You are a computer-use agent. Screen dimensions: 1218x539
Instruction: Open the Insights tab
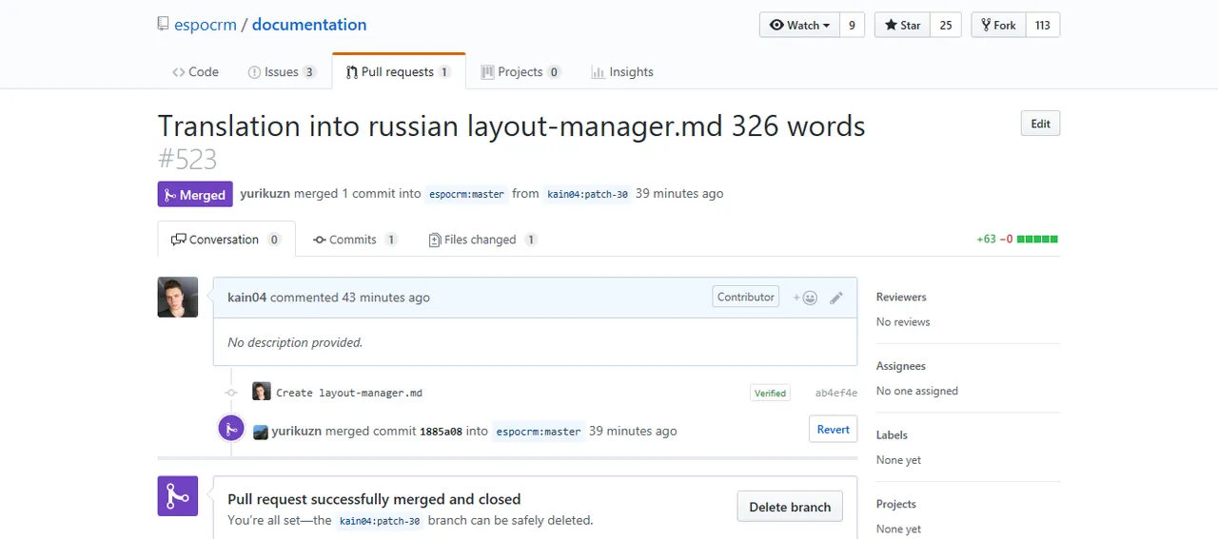click(622, 71)
